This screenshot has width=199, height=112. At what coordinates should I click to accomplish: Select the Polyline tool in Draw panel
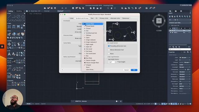14,17
